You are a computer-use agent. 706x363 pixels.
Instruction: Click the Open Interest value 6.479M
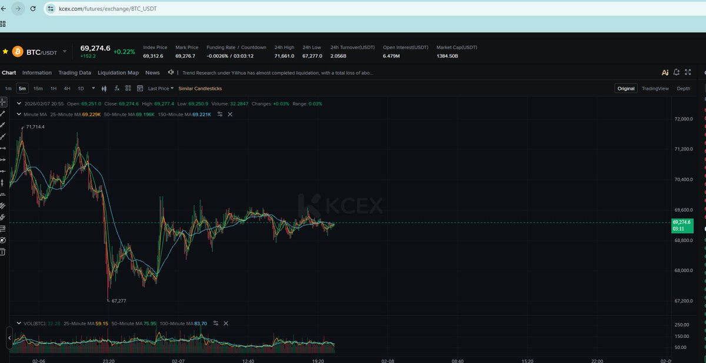[x=391, y=56]
